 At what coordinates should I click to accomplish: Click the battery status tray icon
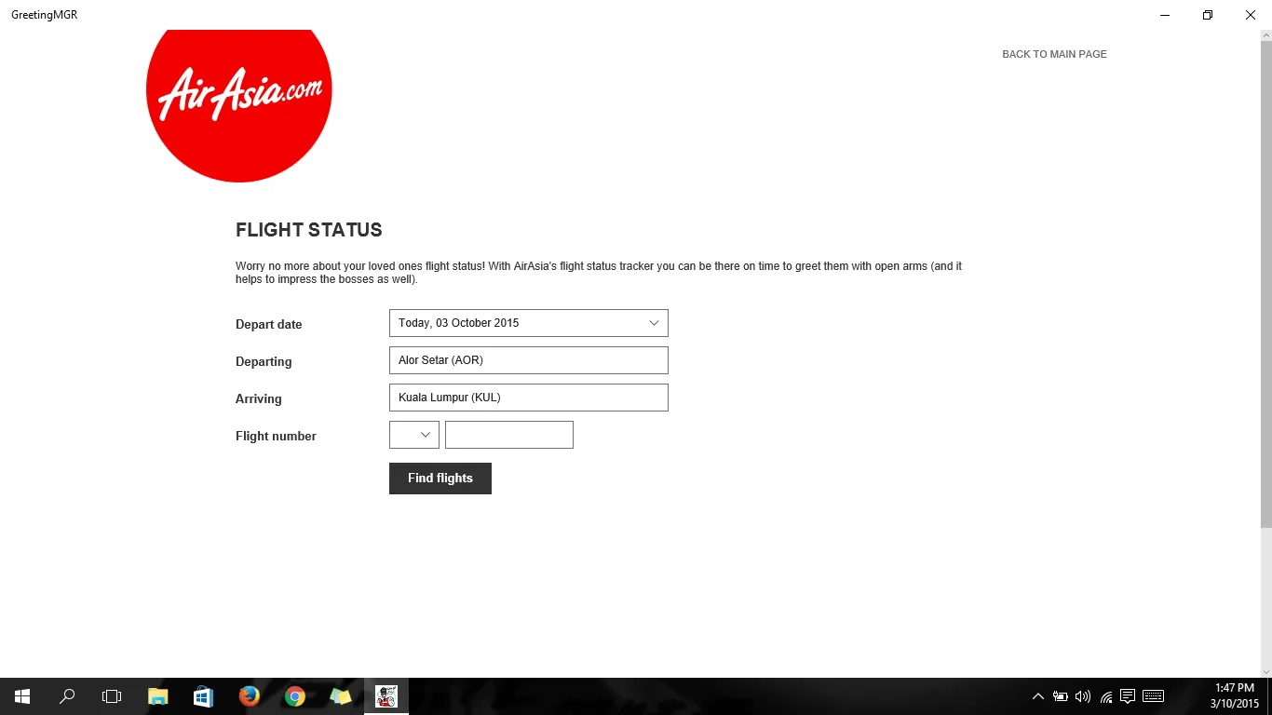[x=1061, y=696]
